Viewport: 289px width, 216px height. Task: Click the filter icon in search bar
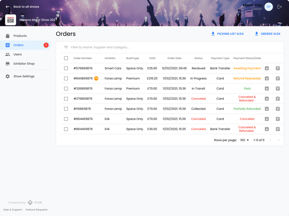tap(66, 47)
